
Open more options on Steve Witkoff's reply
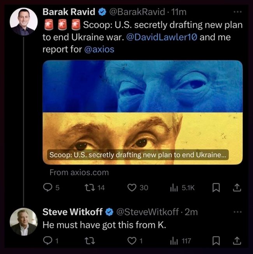tap(237, 212)
